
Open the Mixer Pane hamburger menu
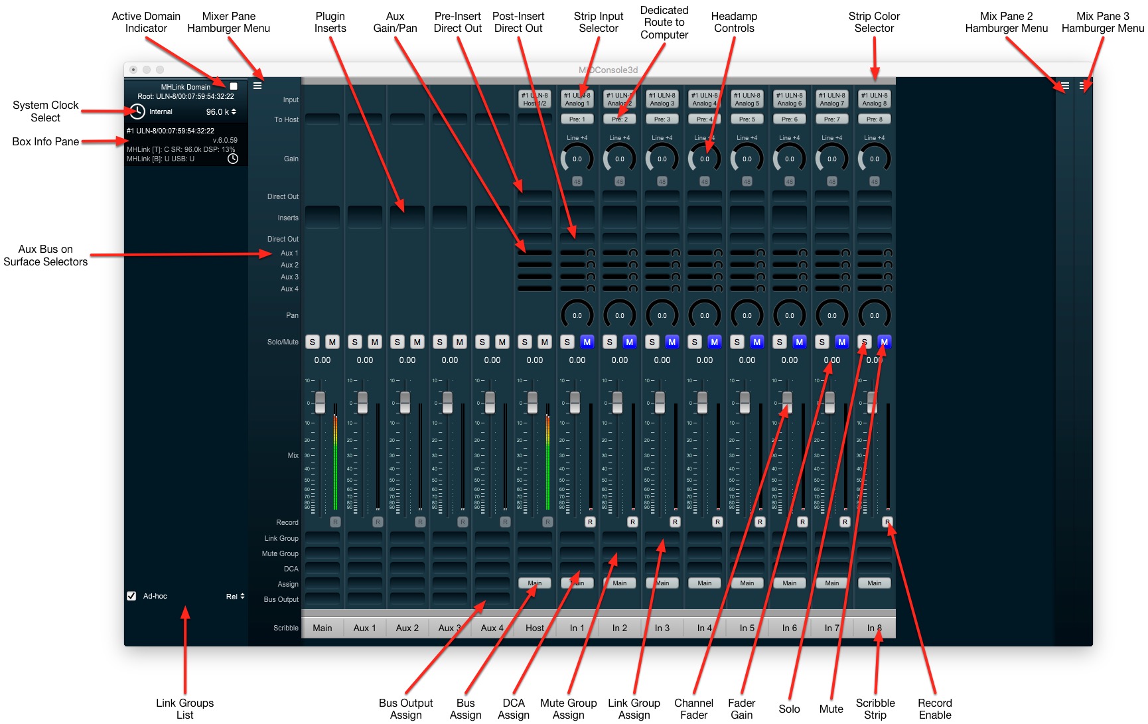(x=257, y=86)
